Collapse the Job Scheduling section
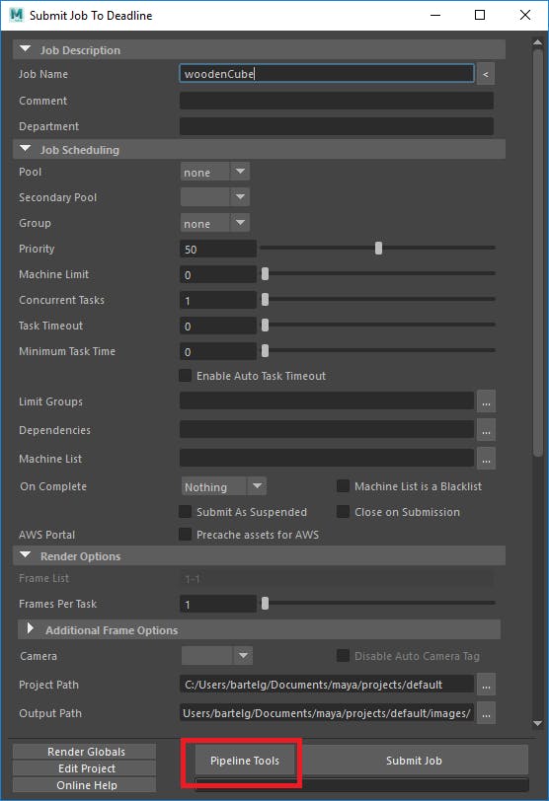Screen dimensions: 549x801 pos(25,149)
